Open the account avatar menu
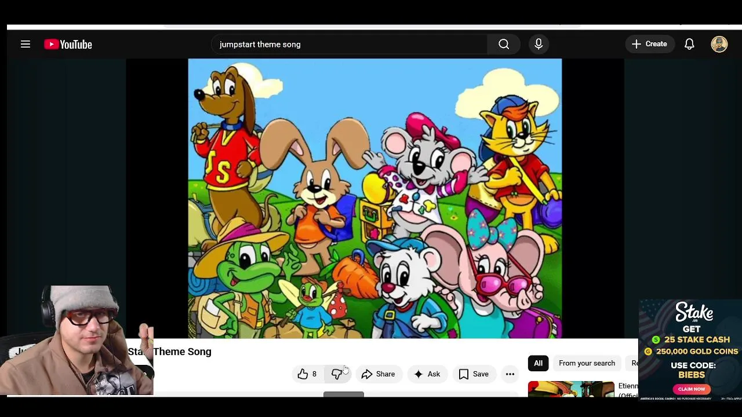 (719, 44)
